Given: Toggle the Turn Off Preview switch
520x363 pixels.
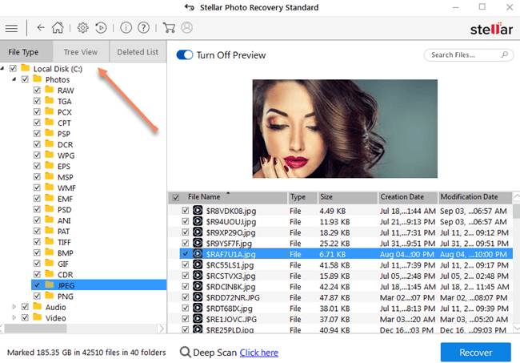Looking at the screenshot, I should point(185,54).
